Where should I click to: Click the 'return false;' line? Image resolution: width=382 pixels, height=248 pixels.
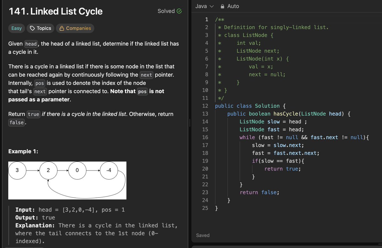tap(259, 192)
